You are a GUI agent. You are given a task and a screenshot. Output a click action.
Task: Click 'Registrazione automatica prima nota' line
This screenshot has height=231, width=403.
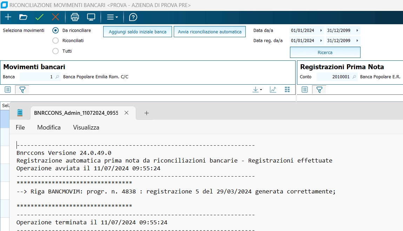pos(174,160)
